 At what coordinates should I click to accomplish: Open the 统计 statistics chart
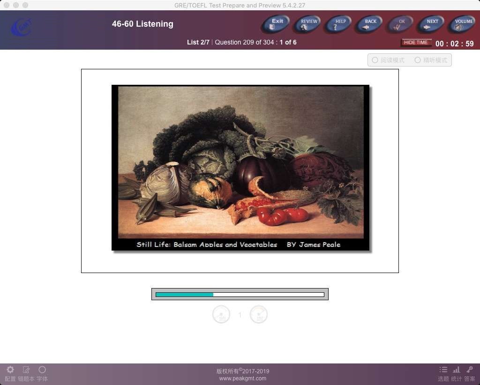tap(457, 374)
